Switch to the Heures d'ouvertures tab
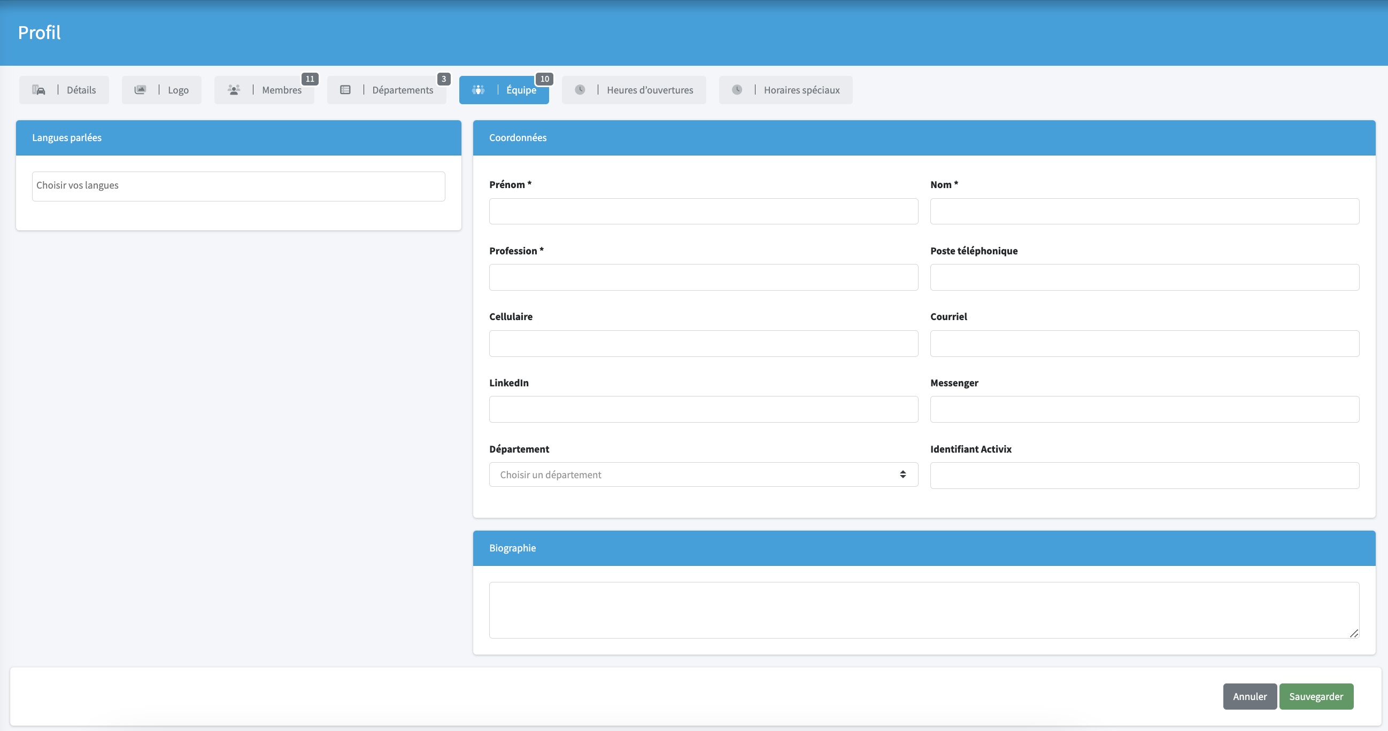Screen dimensions: 1388x731 pos(649,90)
